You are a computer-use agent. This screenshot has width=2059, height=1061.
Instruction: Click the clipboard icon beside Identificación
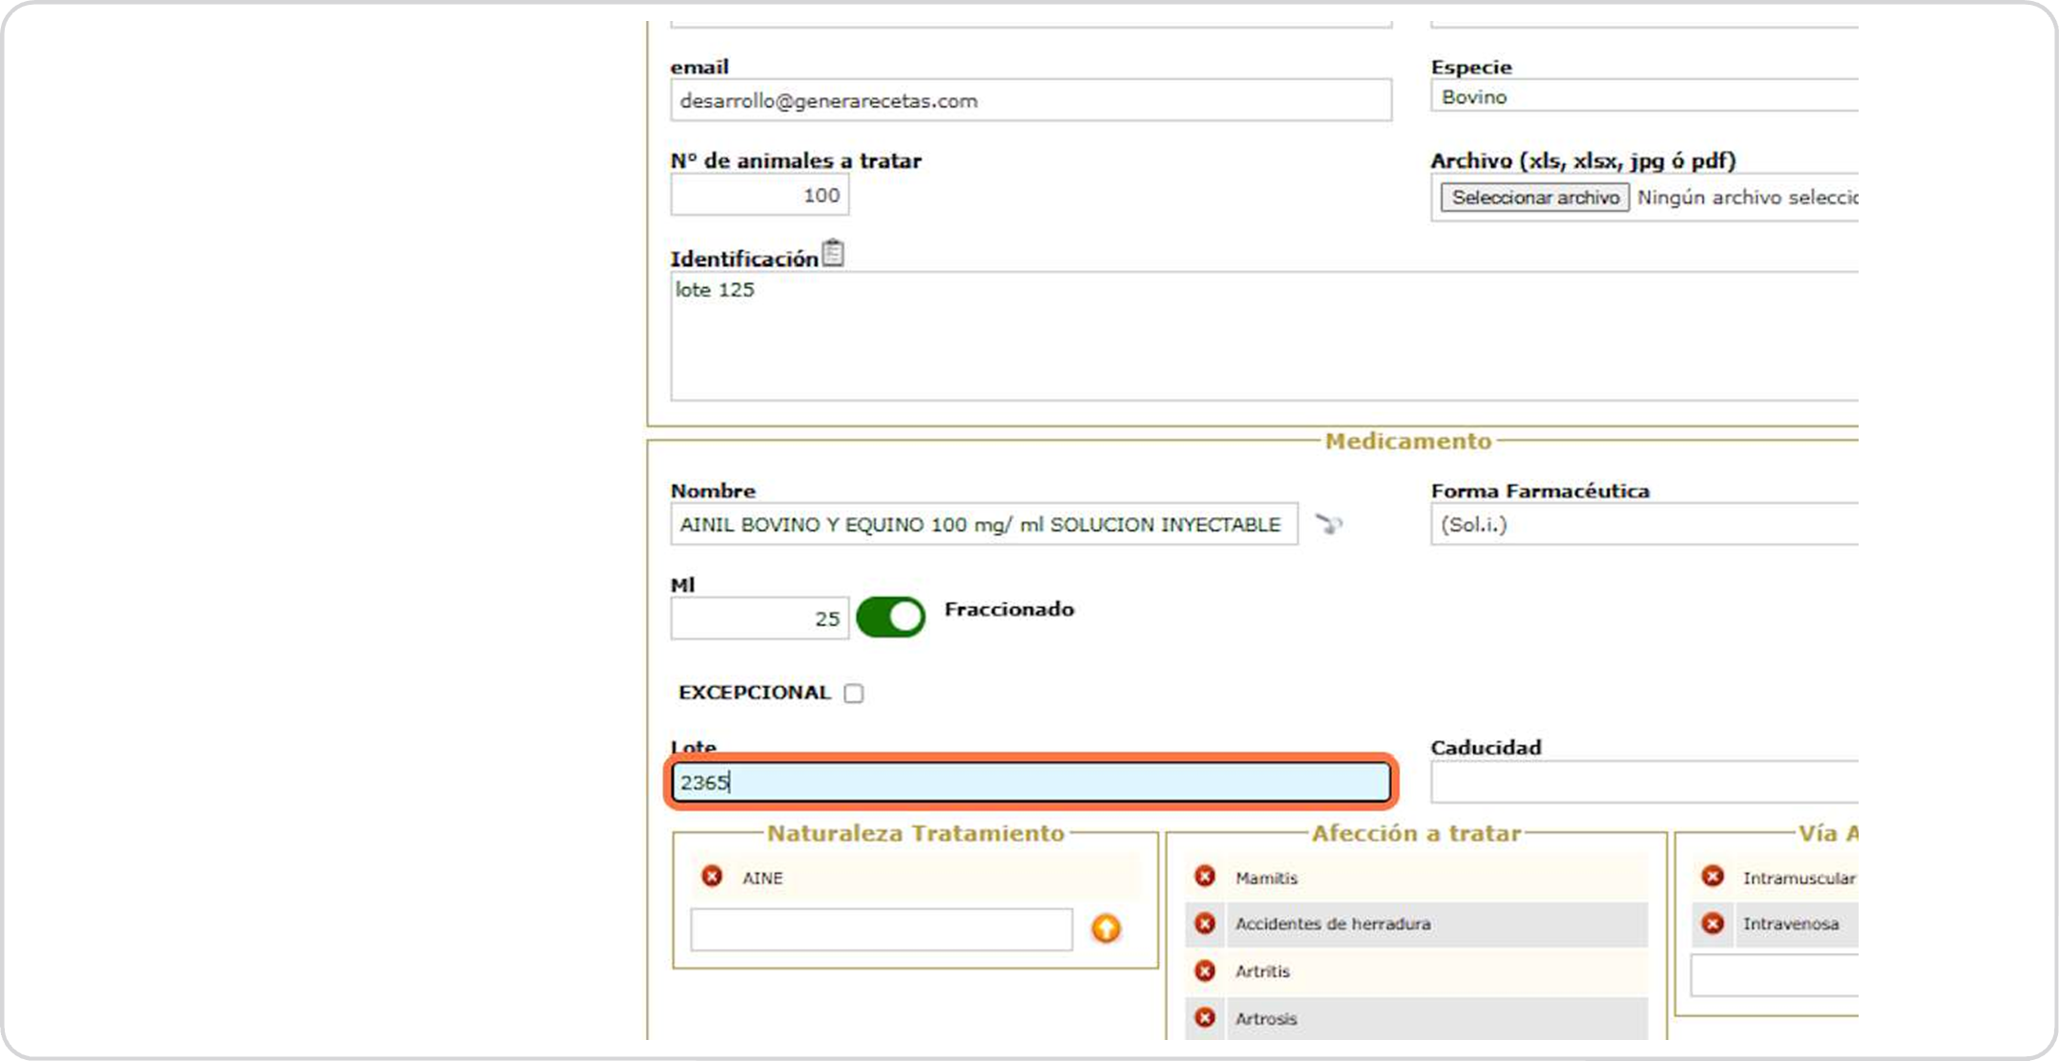click(832, 254)
